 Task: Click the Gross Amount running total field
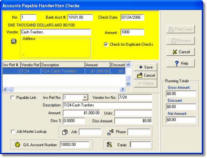(181, 94)
